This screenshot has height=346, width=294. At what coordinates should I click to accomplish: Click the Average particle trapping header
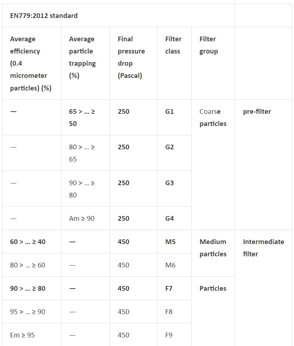[x=86, y=63]
